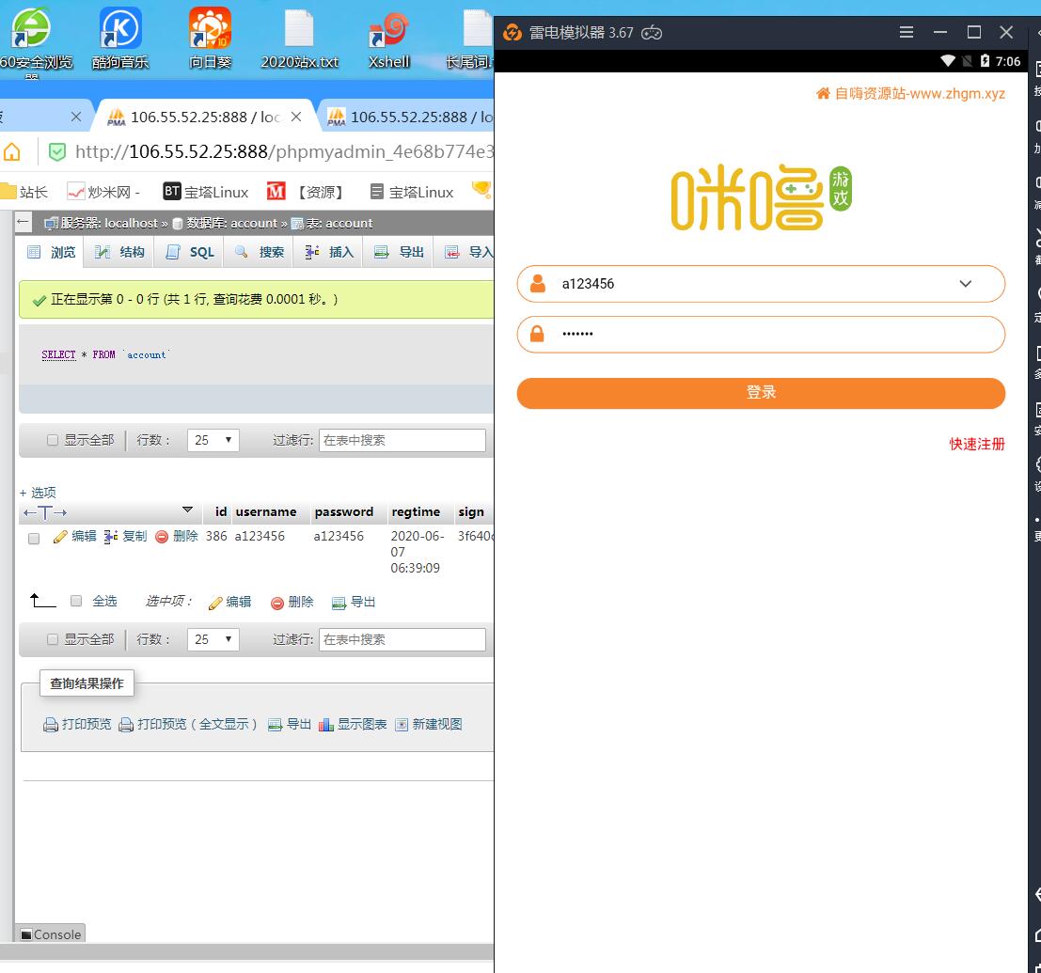This screenshot has height=973, width=1041.
Task: Expand the username dropdown arrow in login form
Action: coord(965,284)
